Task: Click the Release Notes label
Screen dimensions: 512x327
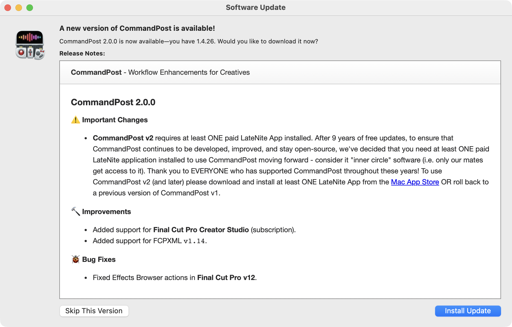Action: click(82, 53)
